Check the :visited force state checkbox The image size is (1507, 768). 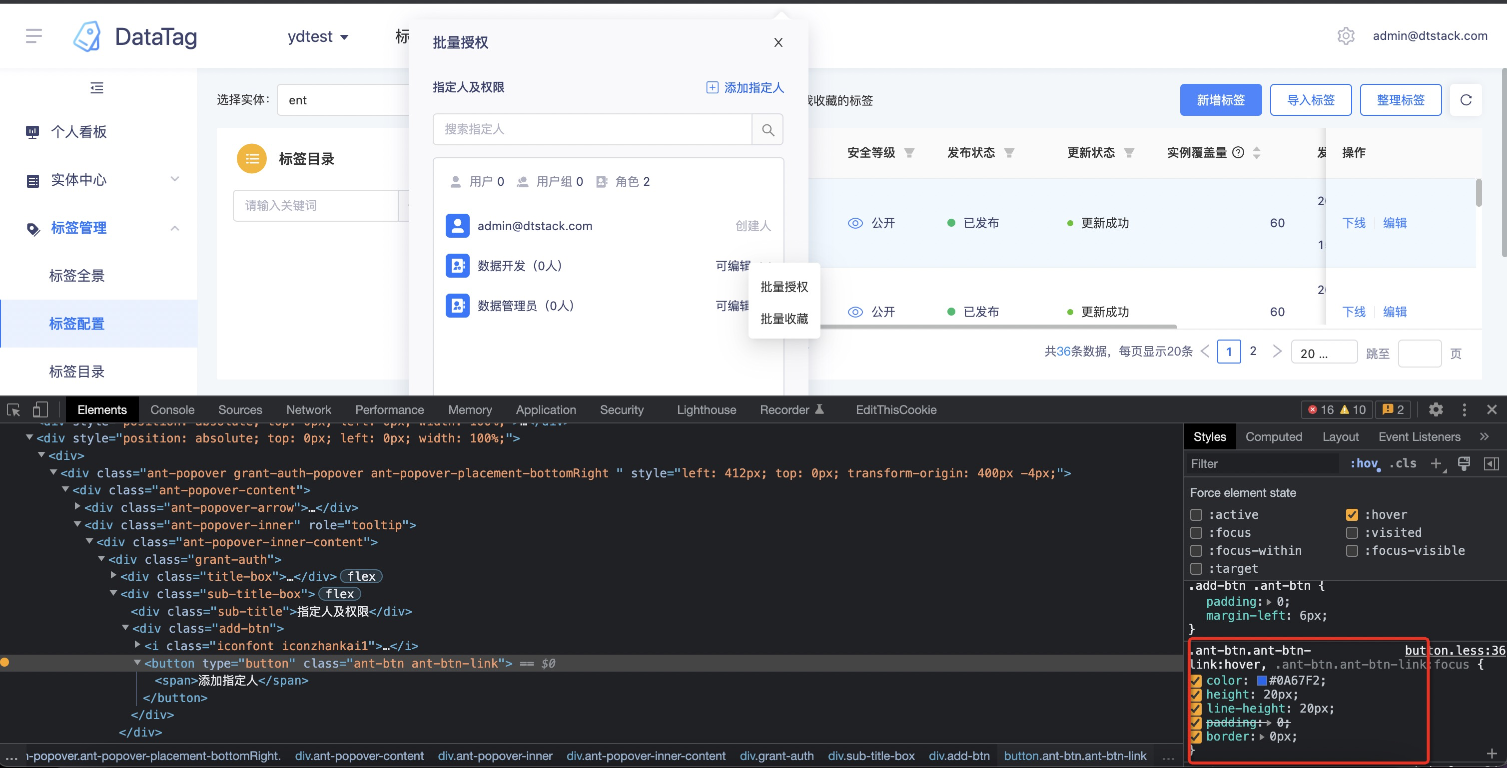click(1352, 533)
